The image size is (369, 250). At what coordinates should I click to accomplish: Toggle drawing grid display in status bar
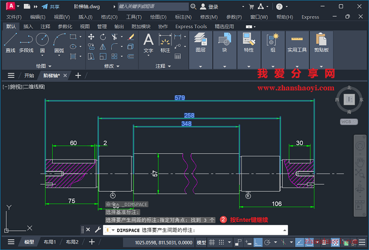[x=212, y=242]
